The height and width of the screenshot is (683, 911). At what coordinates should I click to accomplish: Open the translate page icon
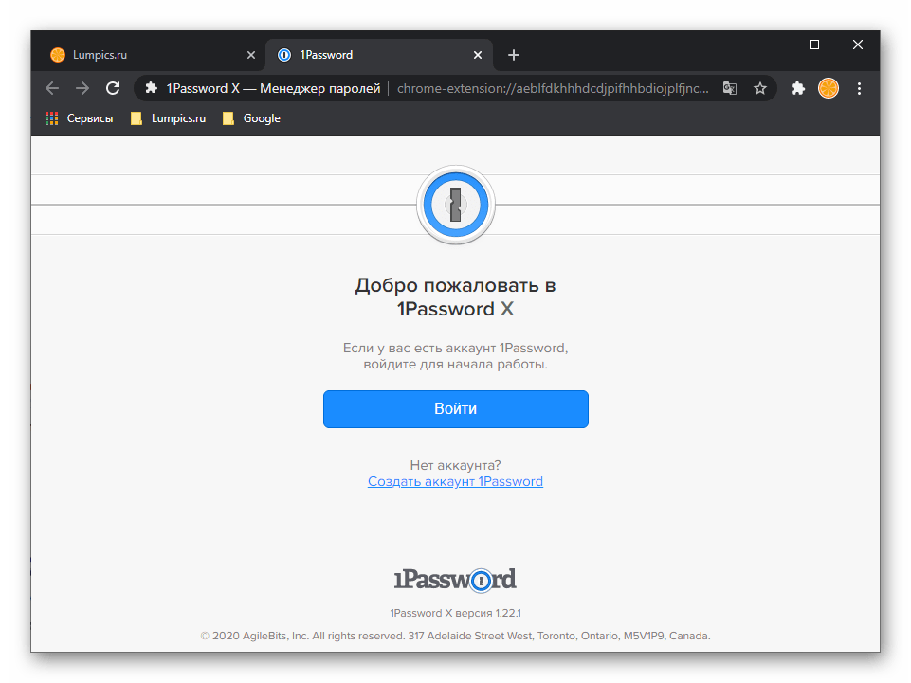(729, 88)
